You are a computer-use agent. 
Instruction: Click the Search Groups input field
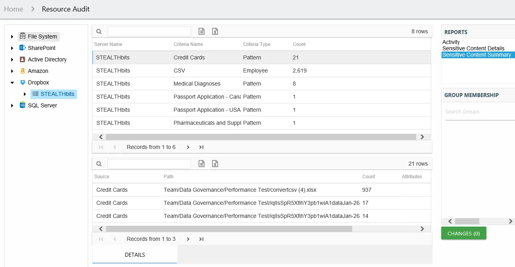pyautogui.click(x=480, y=112)
